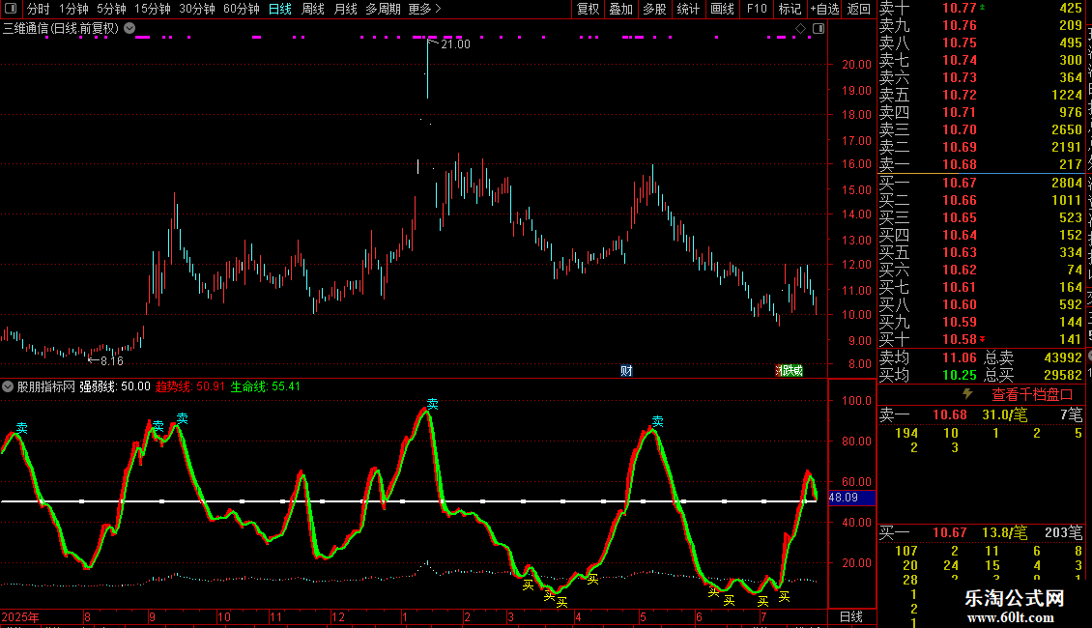
Task: Activate 画线 drawing tools
Action: [722, 9]
